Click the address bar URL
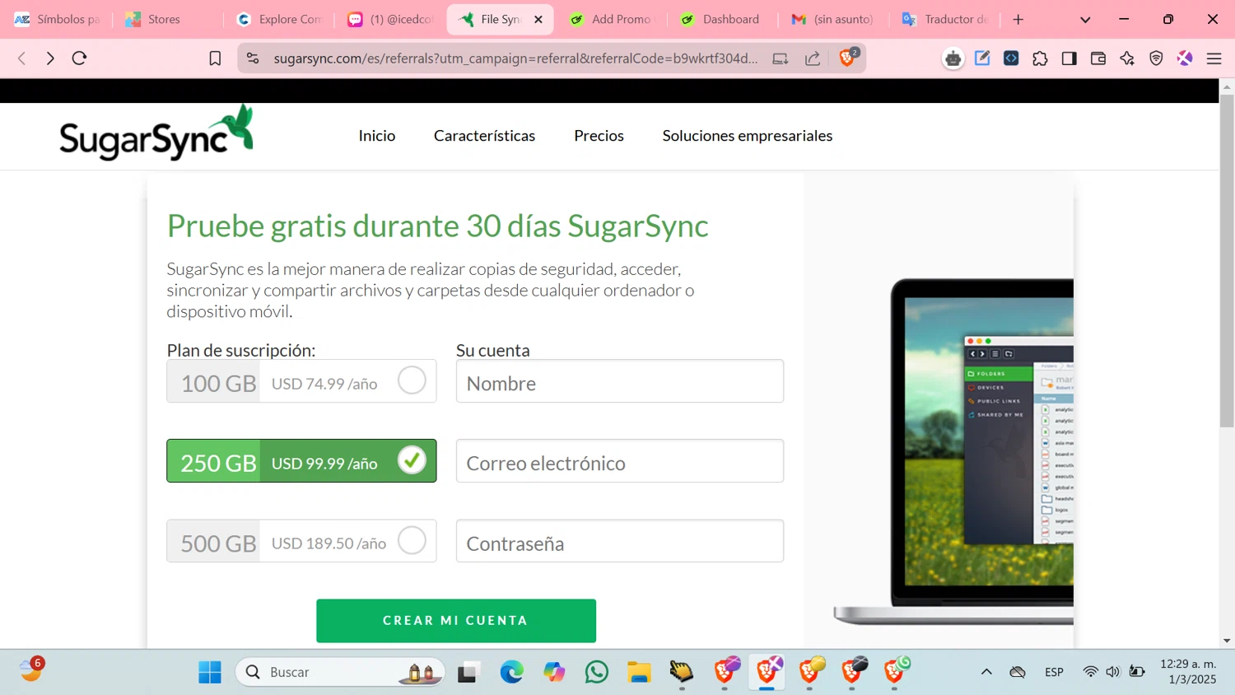Image resolution: width=1235 pixels, height=695 pixels. 515,58
